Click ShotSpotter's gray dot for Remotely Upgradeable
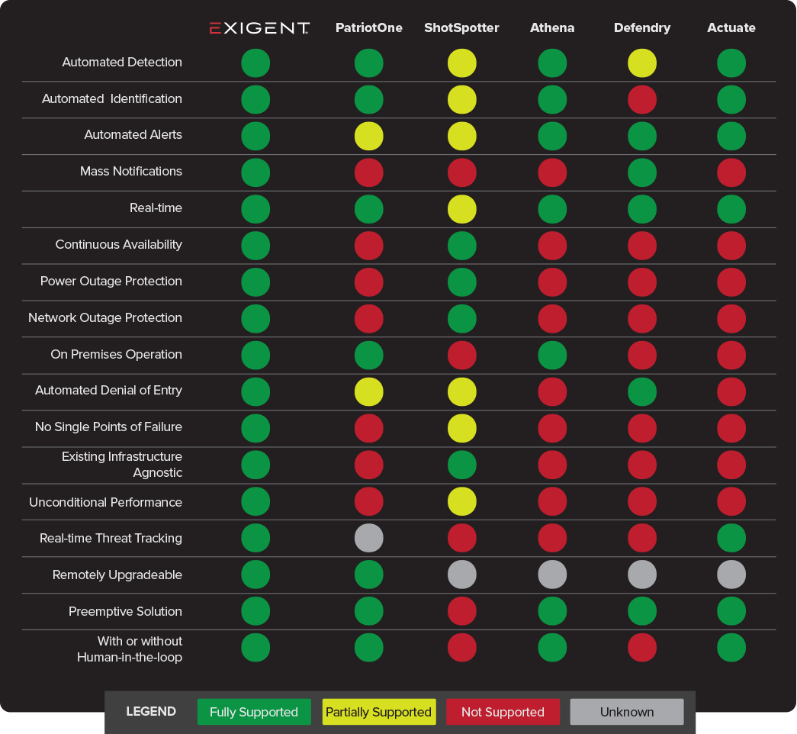The height and width of the screenshot is (734, 797). coord(462,575)
